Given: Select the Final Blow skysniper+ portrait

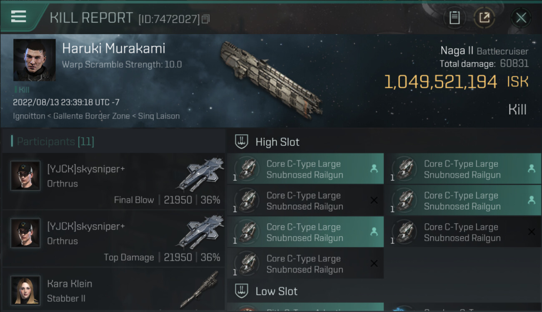Looking at the screenshot, I should (25, 176).
